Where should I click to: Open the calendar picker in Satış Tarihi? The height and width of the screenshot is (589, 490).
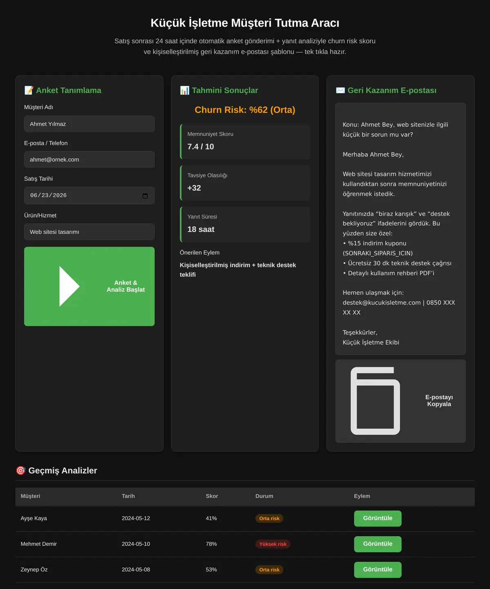(145, 196)
